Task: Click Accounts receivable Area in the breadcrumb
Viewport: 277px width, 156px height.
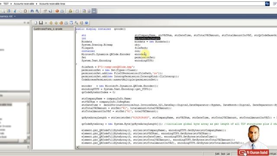Action: [52, 4]
